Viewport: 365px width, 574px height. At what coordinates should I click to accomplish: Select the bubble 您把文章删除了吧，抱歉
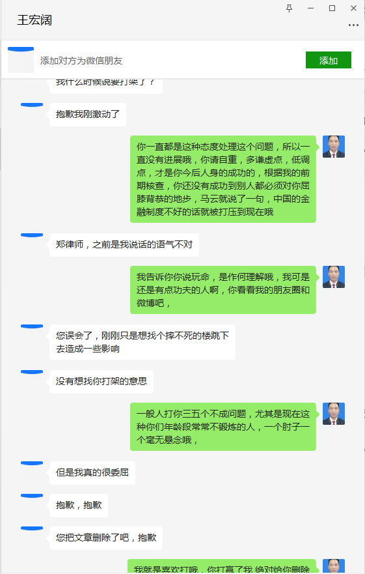(106, 538)
